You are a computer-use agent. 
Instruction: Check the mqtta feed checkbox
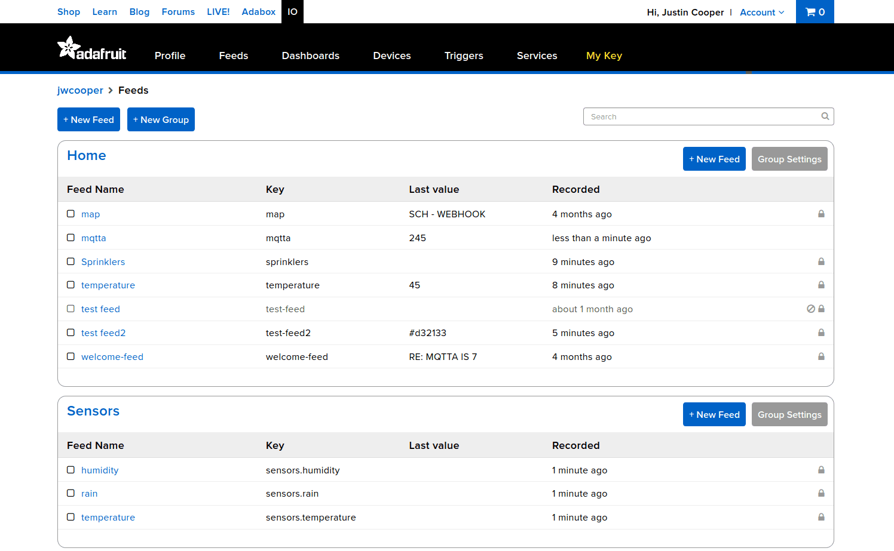[71, 238]
